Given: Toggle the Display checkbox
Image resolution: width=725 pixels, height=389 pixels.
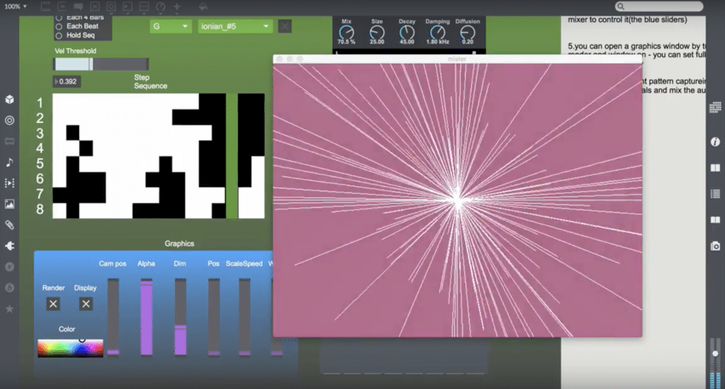Looking at the screenshot, I should [86, 304].
